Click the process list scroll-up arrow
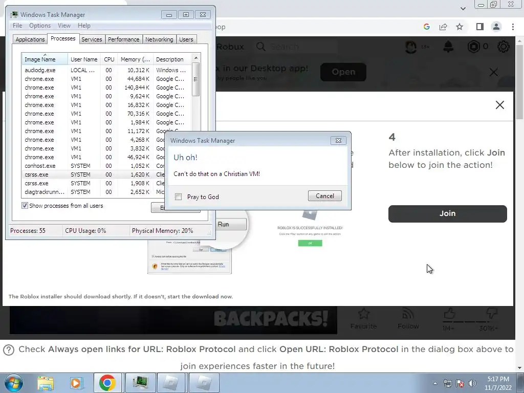The width and height of the screenshot is (524, 393). pyautogui.click(x=196, y=58)
